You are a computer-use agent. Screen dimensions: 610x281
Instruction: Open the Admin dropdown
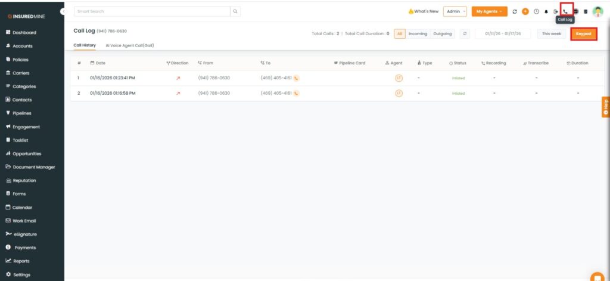(x=455, y=11)
